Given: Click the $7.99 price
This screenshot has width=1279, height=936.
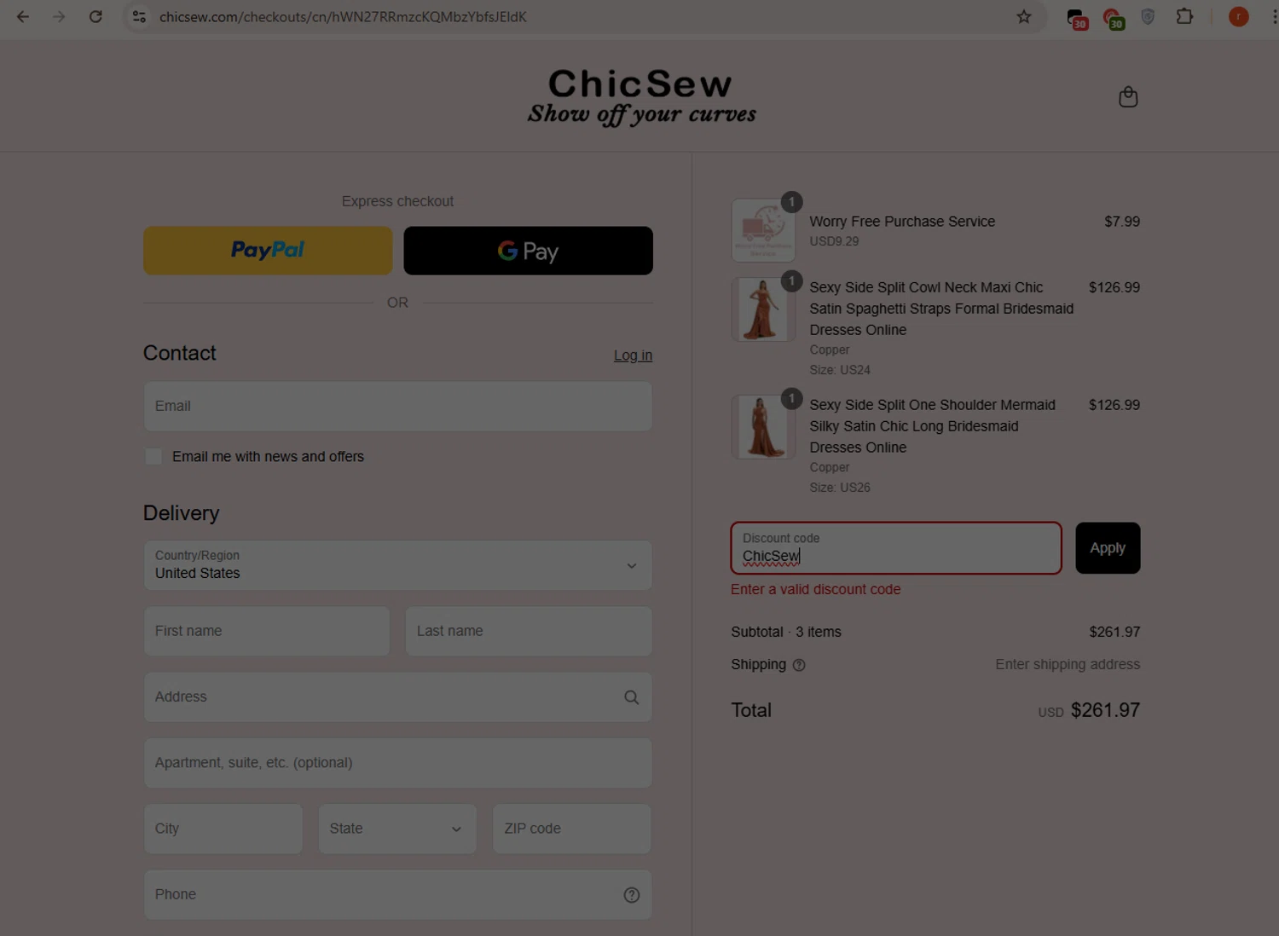Looking at the screenshot, I should (x=1122, y=222).
